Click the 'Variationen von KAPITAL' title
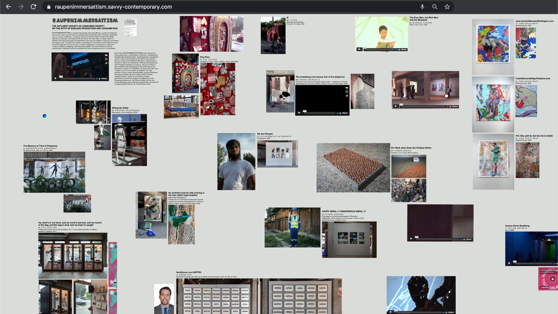The width and height of the screenshot is (558, 314). click(x=189, y=272)
